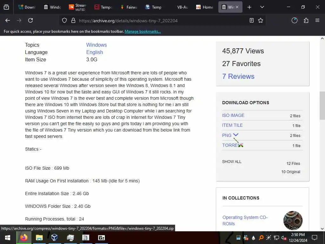
Task: Select the 'Item Size' value 3.0G
Action: (92, 59)
